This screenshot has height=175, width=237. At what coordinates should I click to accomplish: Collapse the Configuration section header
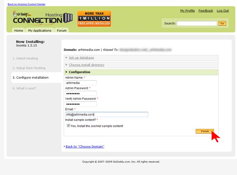point(141,72)
